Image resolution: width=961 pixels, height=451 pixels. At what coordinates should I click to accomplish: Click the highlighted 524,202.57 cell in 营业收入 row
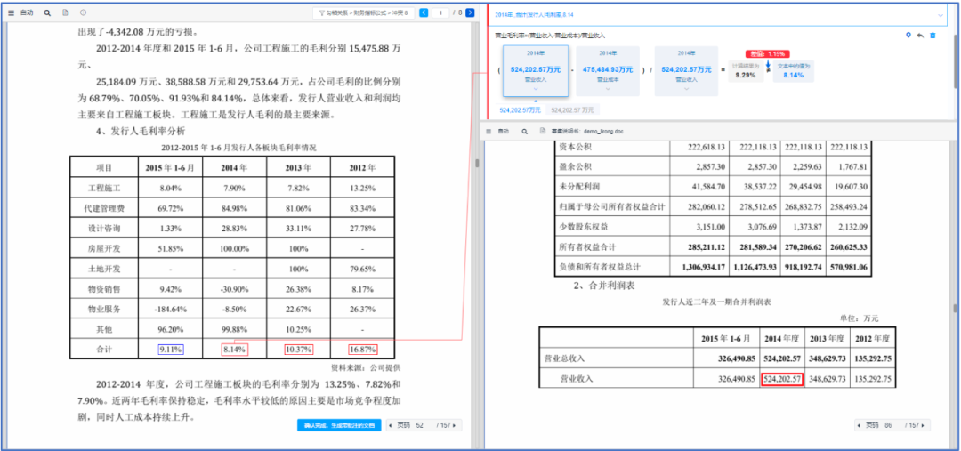pyautogui.click(x=781, y=379)
